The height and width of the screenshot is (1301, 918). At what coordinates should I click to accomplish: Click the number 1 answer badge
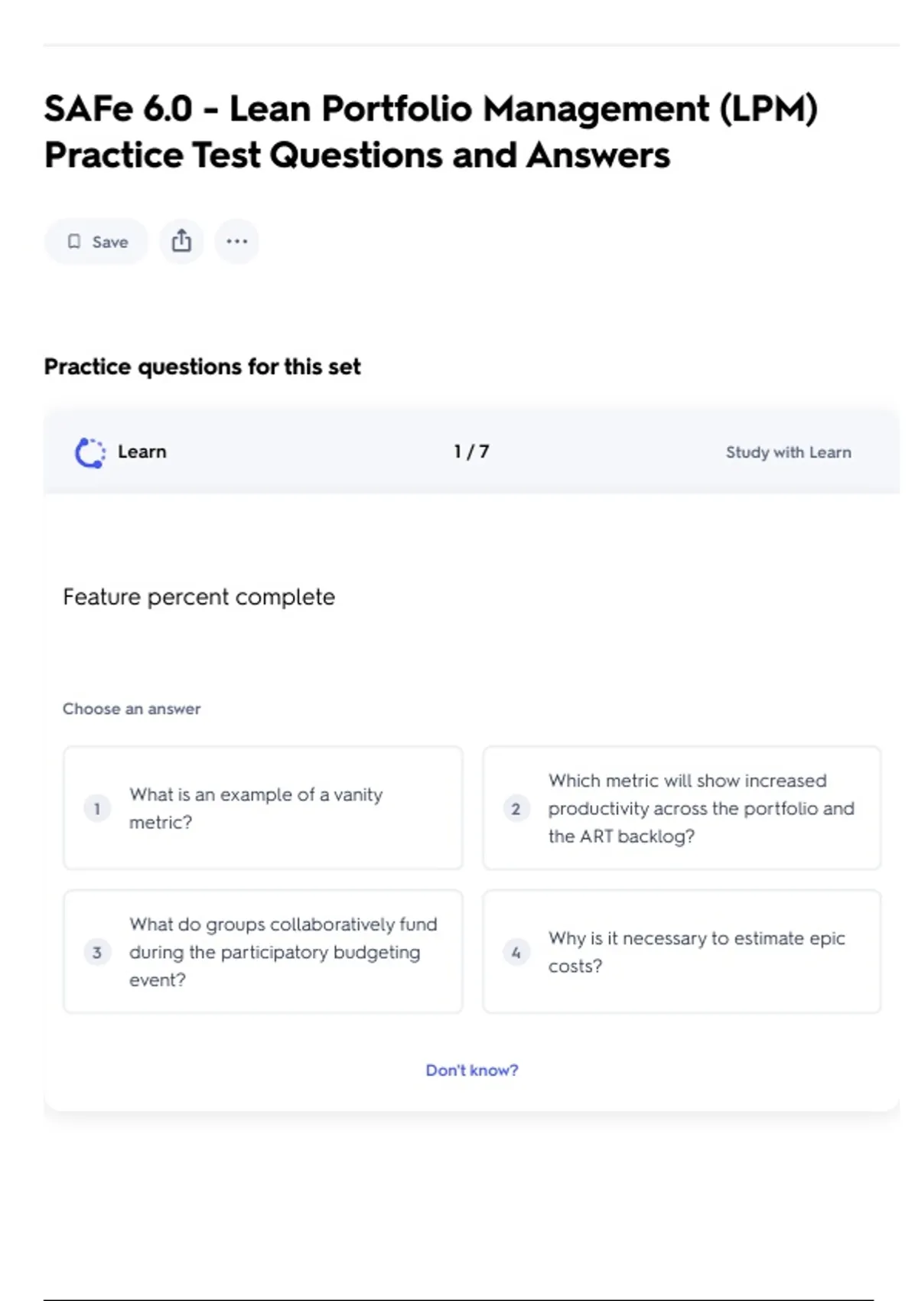(x=97, y=808)
